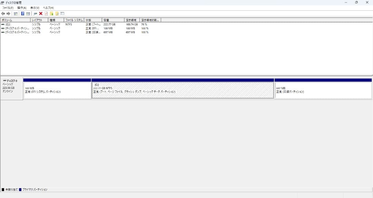373x198 pixels.
Task: Select the (C:) volume in the list
Action: point(8,24)
